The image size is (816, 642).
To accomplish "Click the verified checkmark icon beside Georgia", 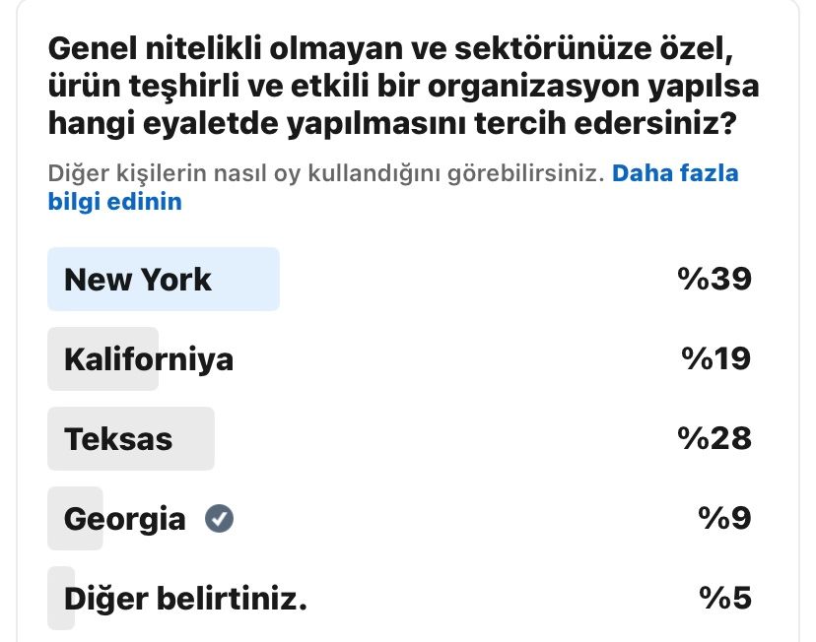I will [x=219, y=518].
